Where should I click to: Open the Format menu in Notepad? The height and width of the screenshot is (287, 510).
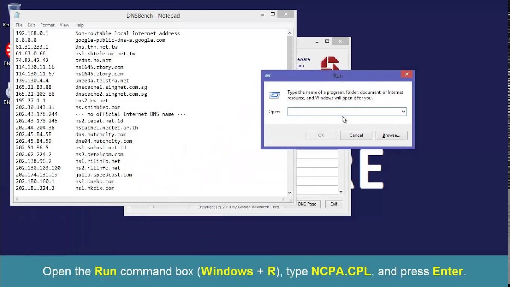click(x=47, y=25)
